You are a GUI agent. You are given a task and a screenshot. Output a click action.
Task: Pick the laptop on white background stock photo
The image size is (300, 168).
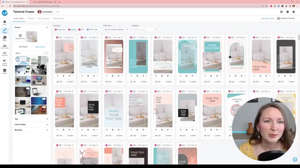click(x=38, y=91)
